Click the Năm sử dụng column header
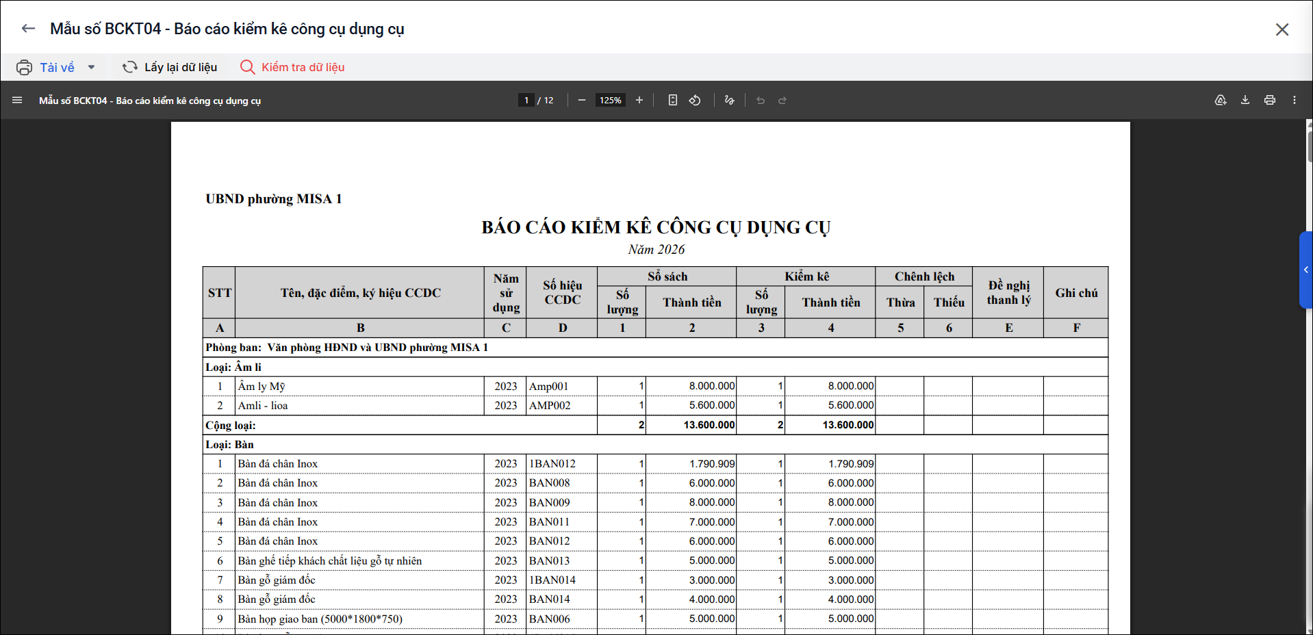The height and width of the screenshot is (635, 1313). click(x=506, y=293)
